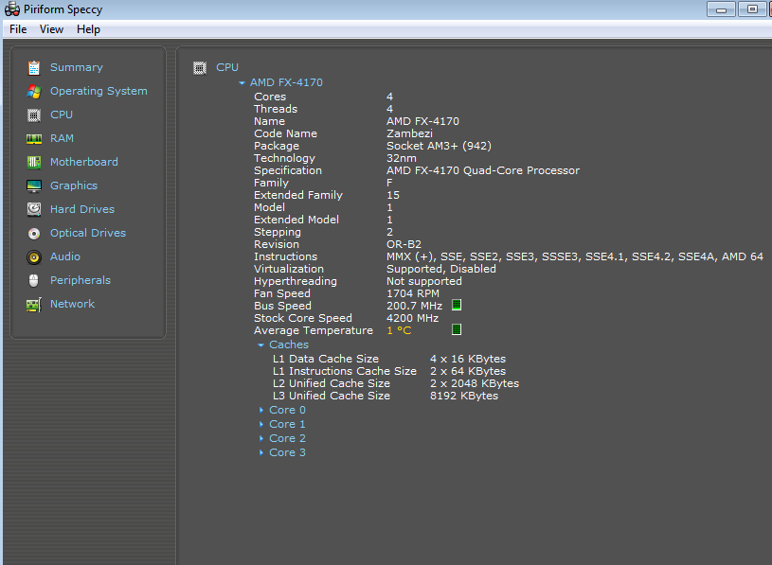Click the Graphics monitor icon
This screenshot has width=772, height=565.
pyautogui.click(x=34, y=185)
